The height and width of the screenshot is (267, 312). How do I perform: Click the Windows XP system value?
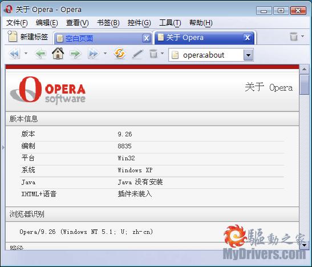point(135,170)
